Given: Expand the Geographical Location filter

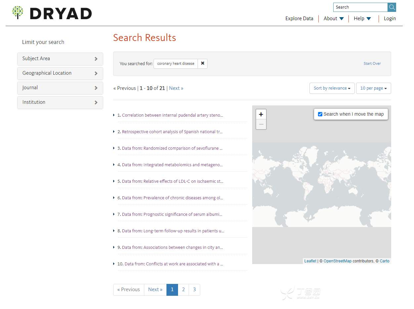Looking at the screenshot, I should point(60,73).
